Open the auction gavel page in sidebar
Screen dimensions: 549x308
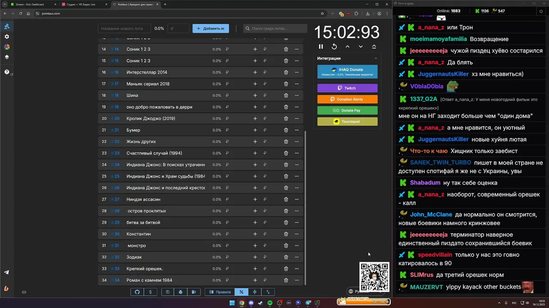pyautogui.click(x=7, y=26)
